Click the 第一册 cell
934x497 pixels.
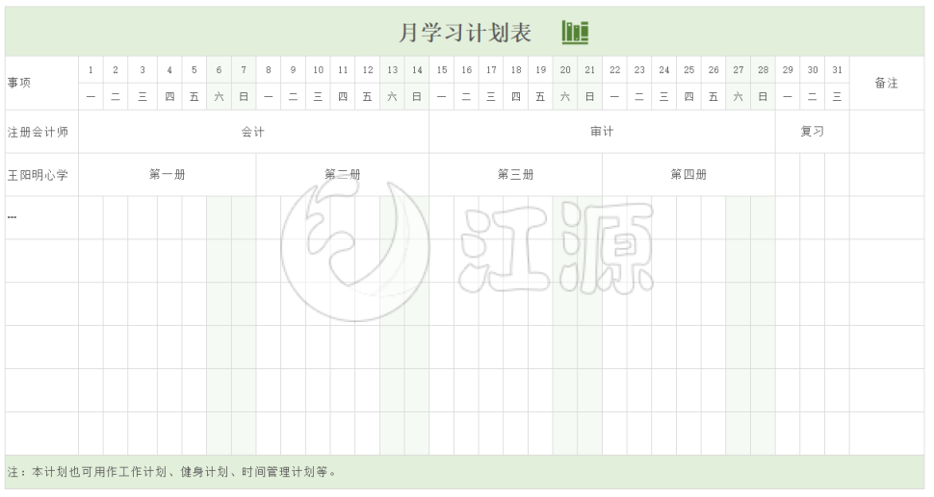click(167, 175)
